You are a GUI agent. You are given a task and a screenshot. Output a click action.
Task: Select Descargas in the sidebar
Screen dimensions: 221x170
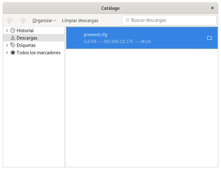click(x=27, y=38)
